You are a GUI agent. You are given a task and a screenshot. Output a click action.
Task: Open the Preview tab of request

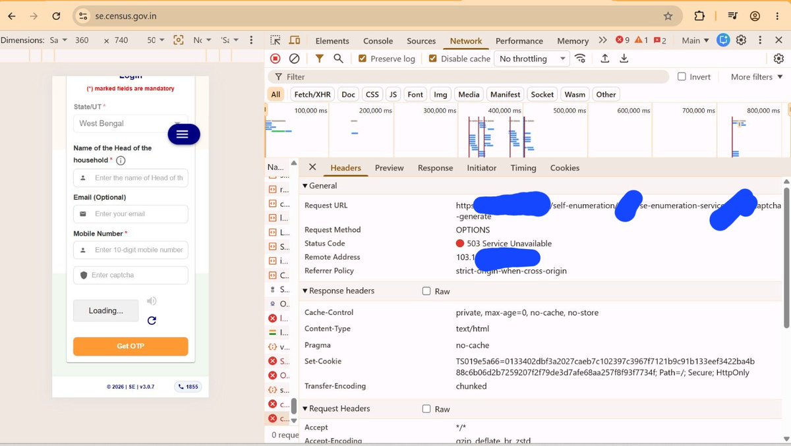(389, 168)
